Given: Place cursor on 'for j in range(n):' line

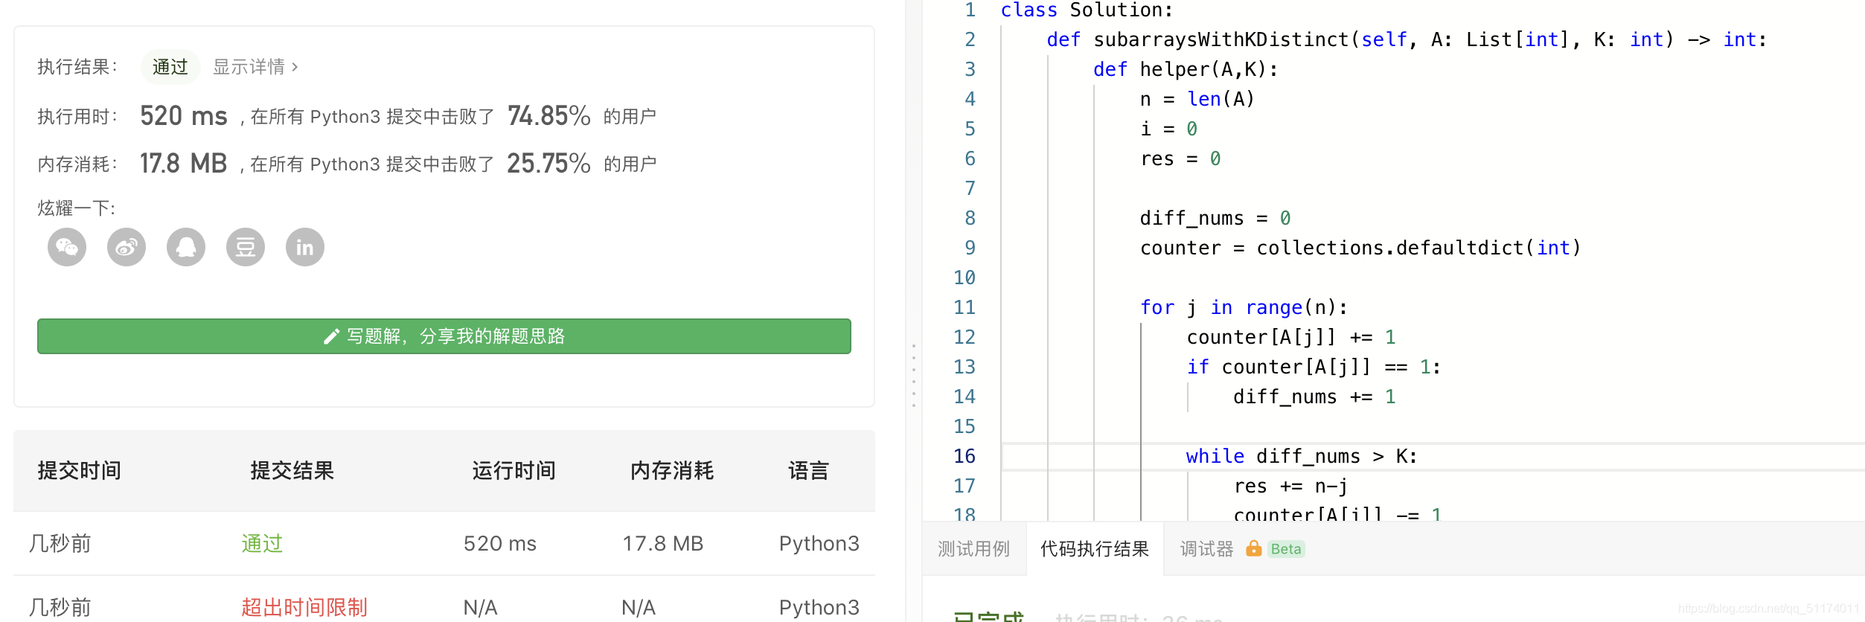Looking at the screenshot, I should click(1244, 307).
